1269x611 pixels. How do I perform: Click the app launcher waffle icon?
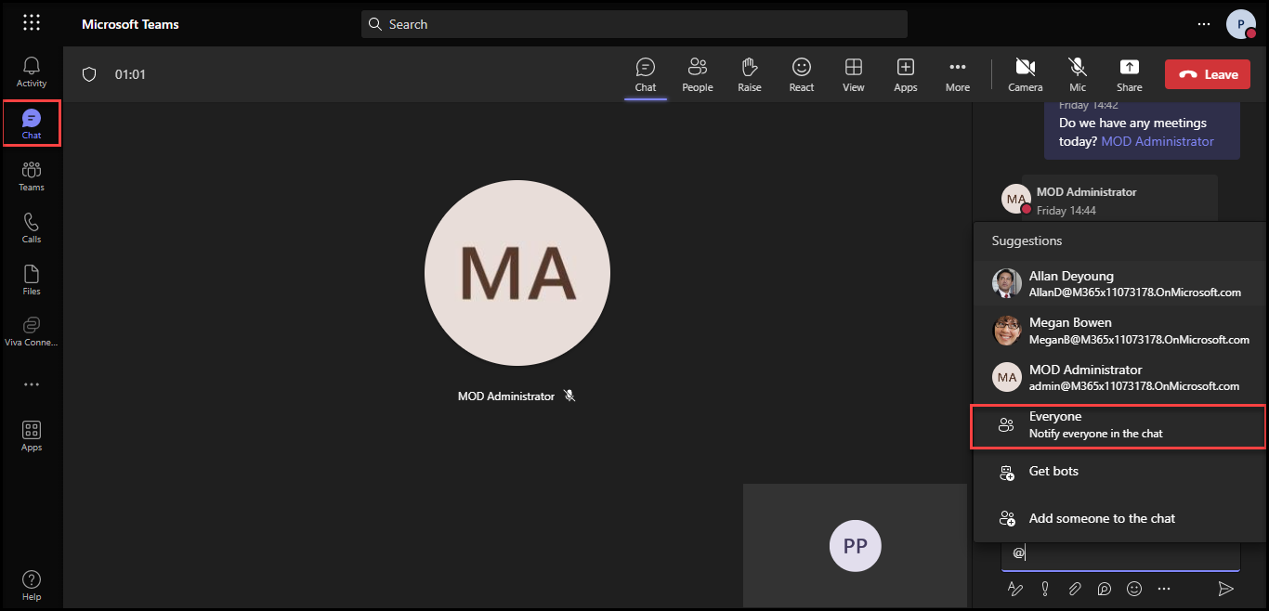pos(32,23)
